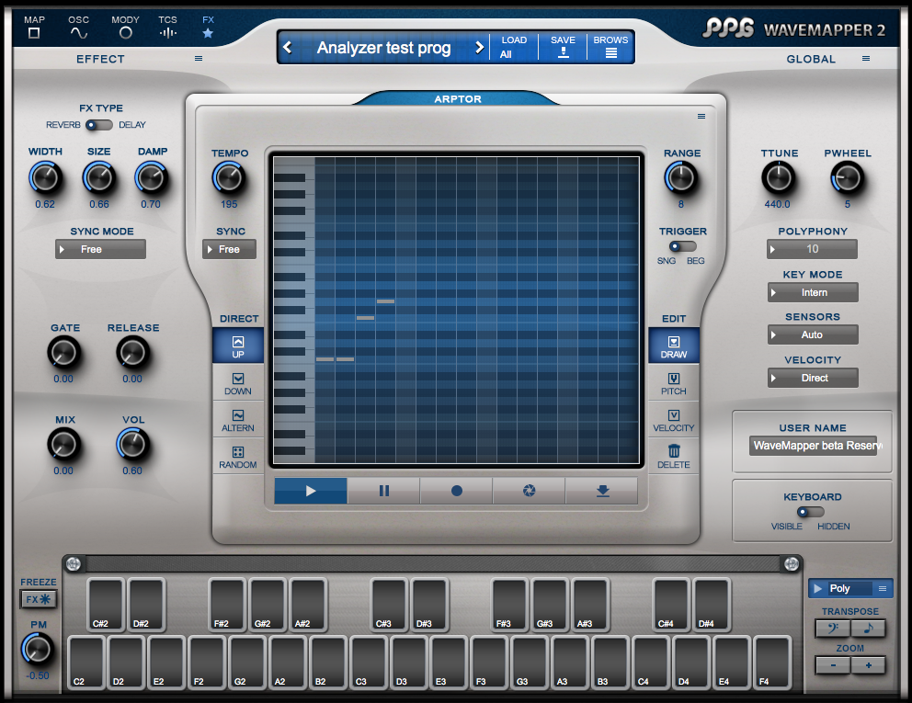
Task: Click the aperture-shaped arpeggiator button
Action: [529, 491]
